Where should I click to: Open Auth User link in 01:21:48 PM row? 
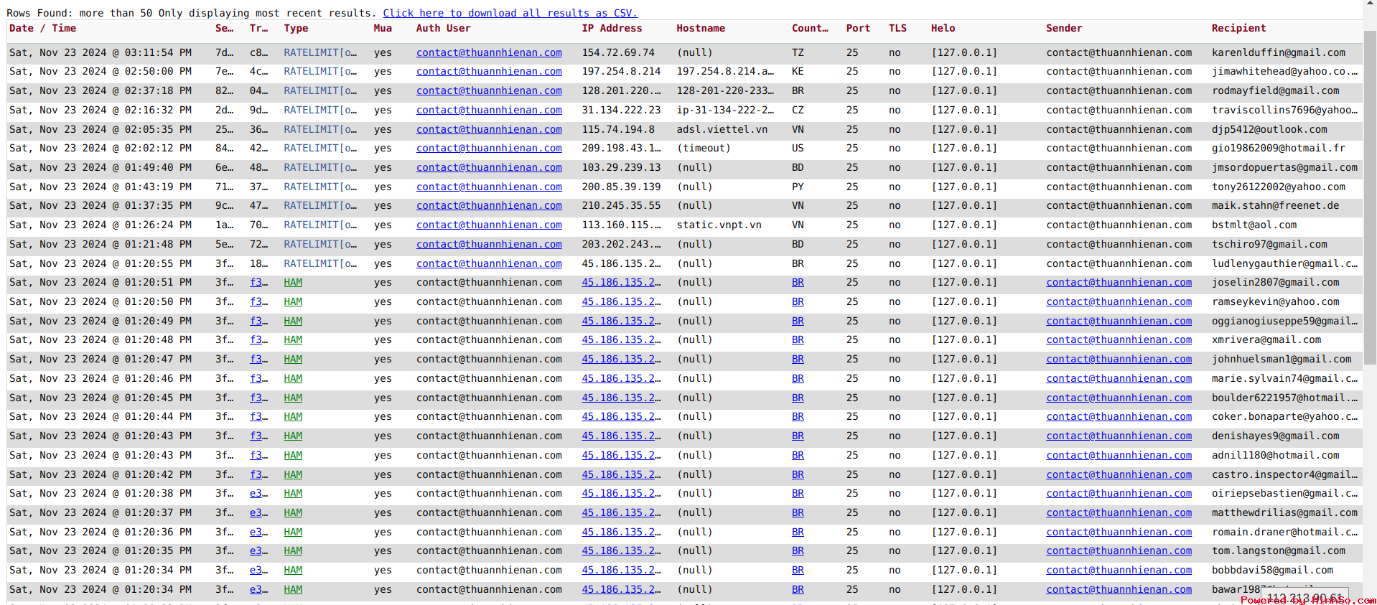pyautogui.click(x=489, y=245)
